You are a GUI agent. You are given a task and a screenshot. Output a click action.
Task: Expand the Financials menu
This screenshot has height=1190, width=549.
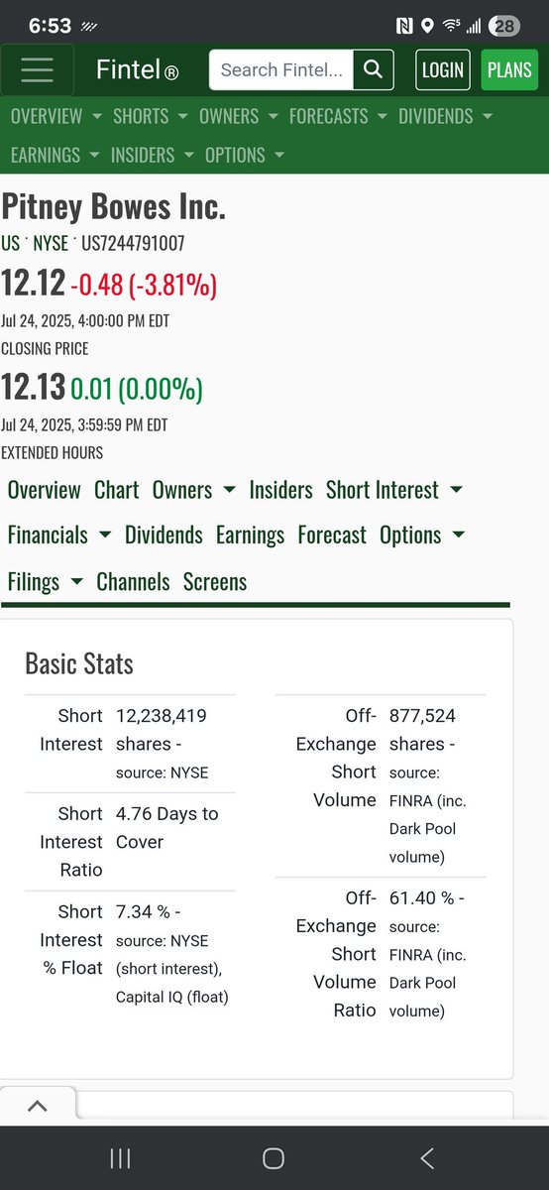[x=59, y=535]
